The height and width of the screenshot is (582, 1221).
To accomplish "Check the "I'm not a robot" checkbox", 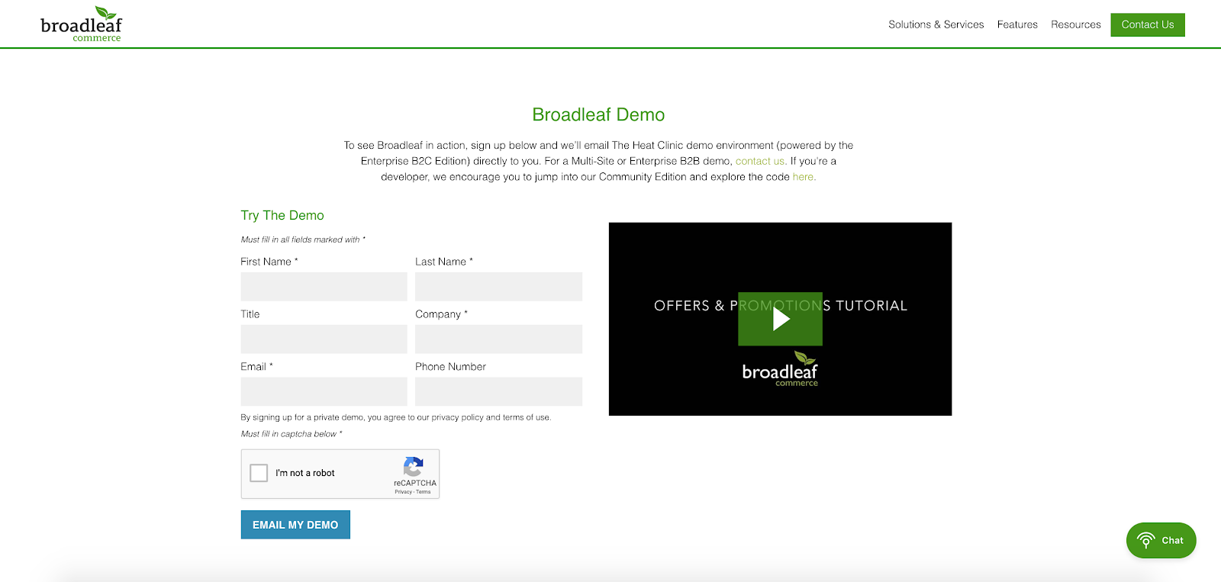I will (259, 473).
